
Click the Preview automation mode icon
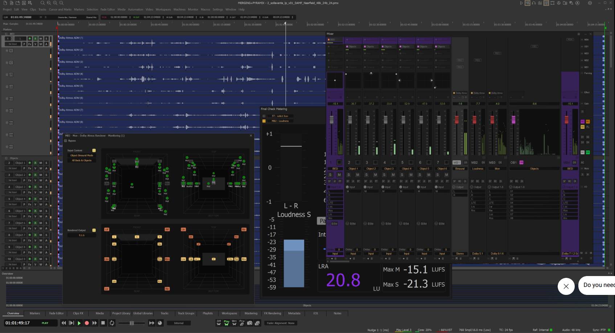[x=242, y=322]
